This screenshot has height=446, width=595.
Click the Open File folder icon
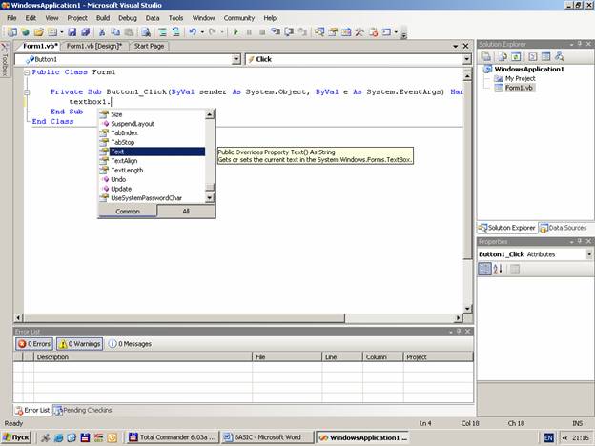click(39, 32)
